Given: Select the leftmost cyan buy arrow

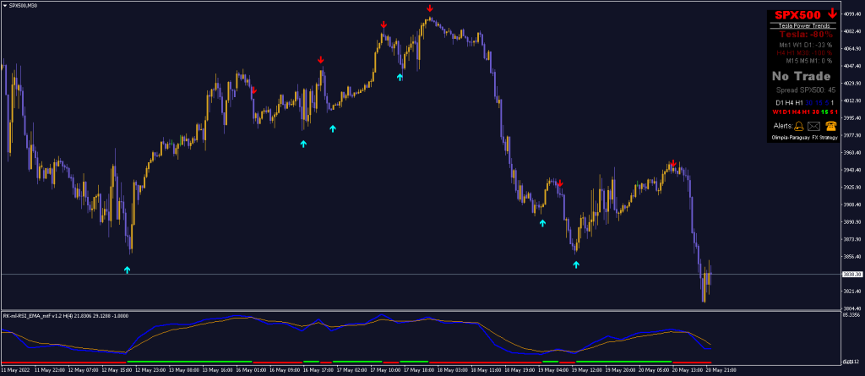Looking at the screenshot, I should click(x=128, y=270).
